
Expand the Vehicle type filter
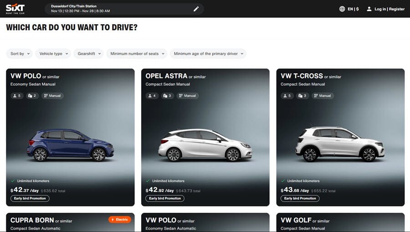point(53,54)
